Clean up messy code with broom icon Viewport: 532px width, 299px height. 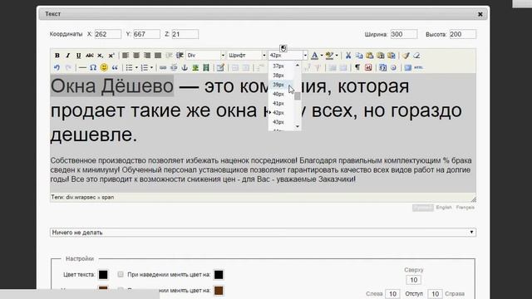(406, 56)
